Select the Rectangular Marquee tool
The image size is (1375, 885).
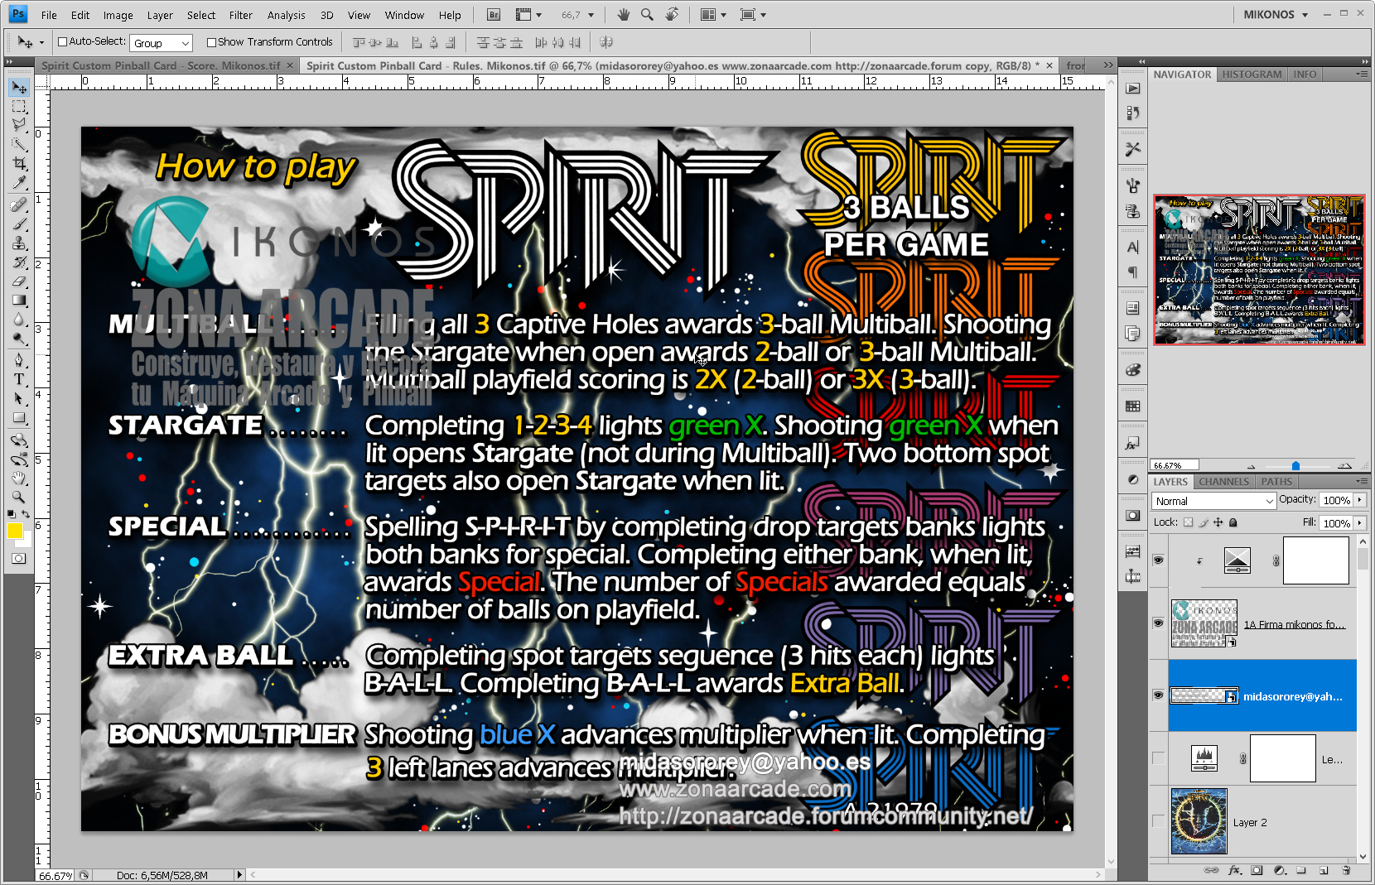point(18,106)
